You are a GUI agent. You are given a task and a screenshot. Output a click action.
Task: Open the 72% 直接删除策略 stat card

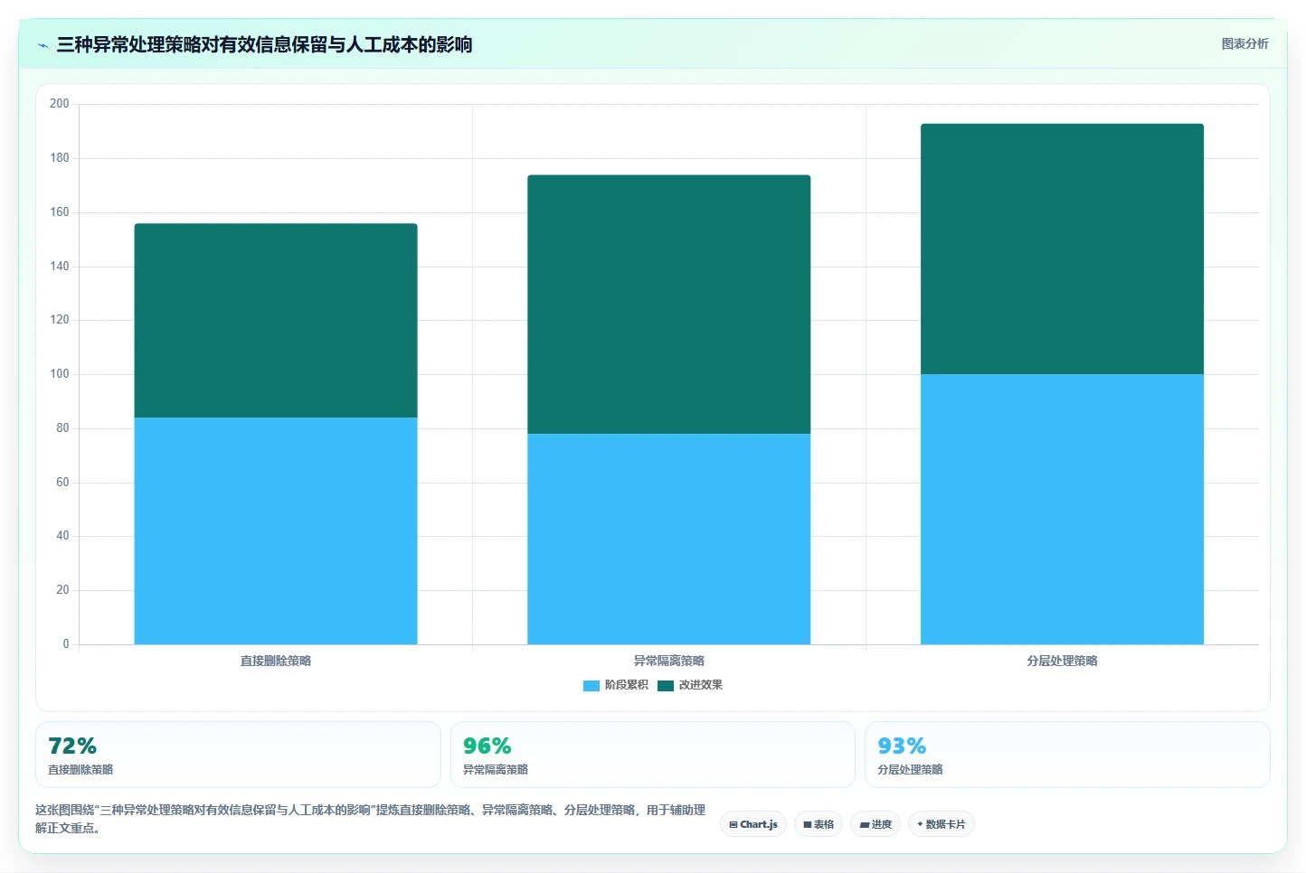(x=238, y=755)
